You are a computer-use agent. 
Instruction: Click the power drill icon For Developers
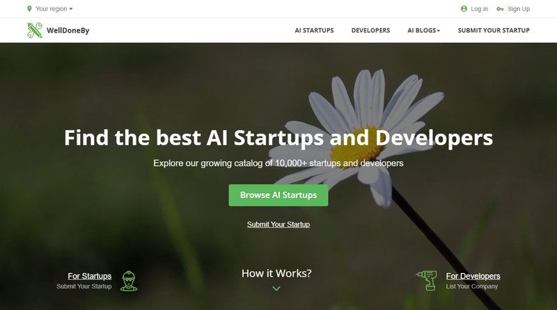[x=427, y=280]
